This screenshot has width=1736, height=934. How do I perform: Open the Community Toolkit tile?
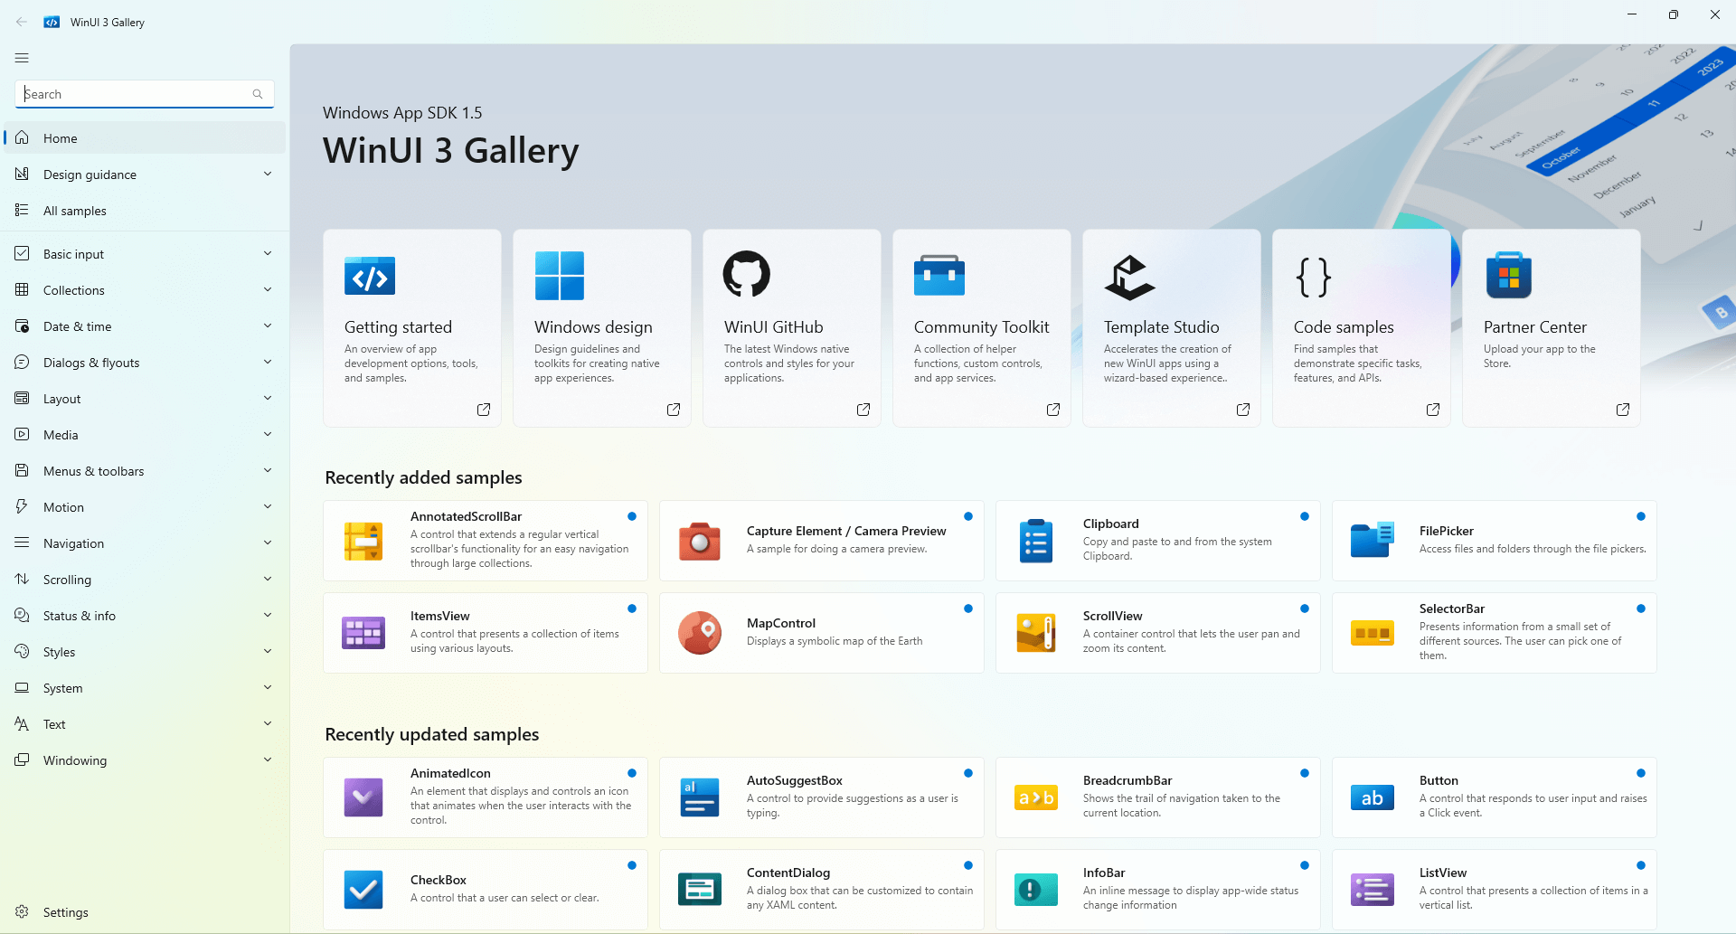pos(982,327)
